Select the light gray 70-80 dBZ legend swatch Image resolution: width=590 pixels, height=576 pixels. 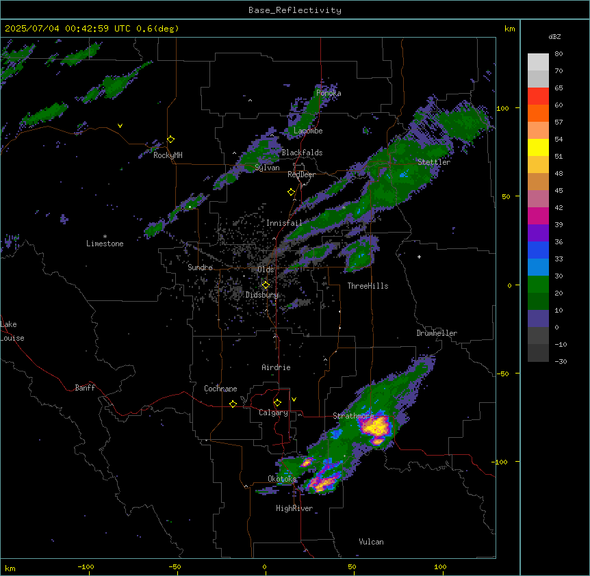538,62
